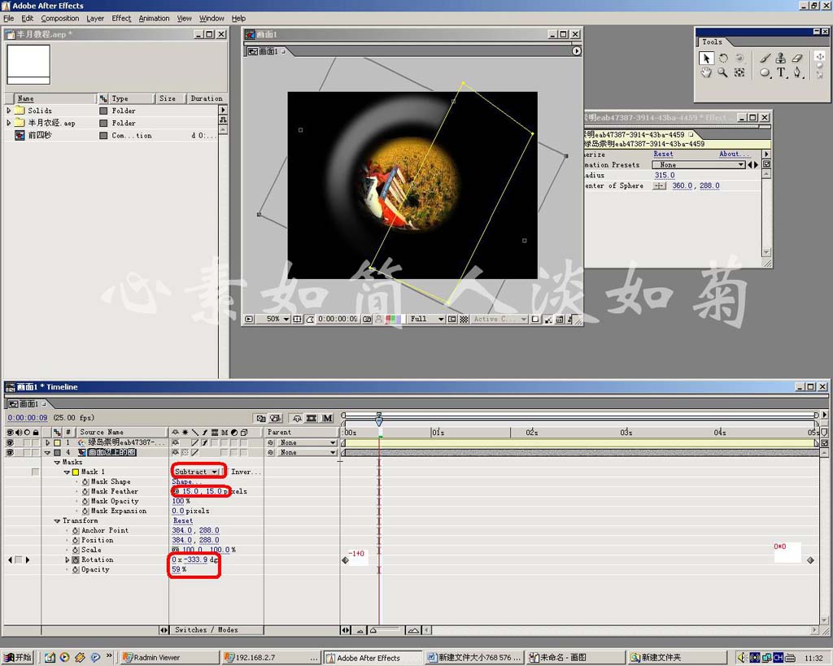Viewport: 833px width, 666px height.
Task: Open the File menu
Action: coord(8,18)
